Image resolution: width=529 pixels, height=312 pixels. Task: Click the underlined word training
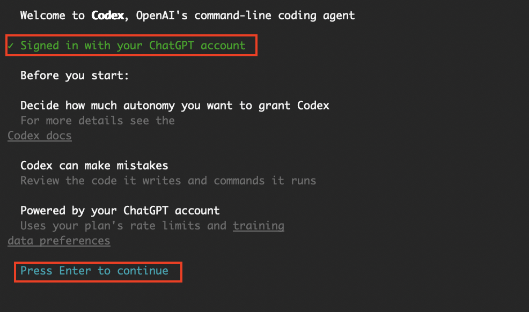[258, 226]
